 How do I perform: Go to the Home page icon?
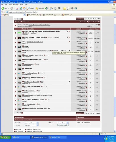point(24,8)
